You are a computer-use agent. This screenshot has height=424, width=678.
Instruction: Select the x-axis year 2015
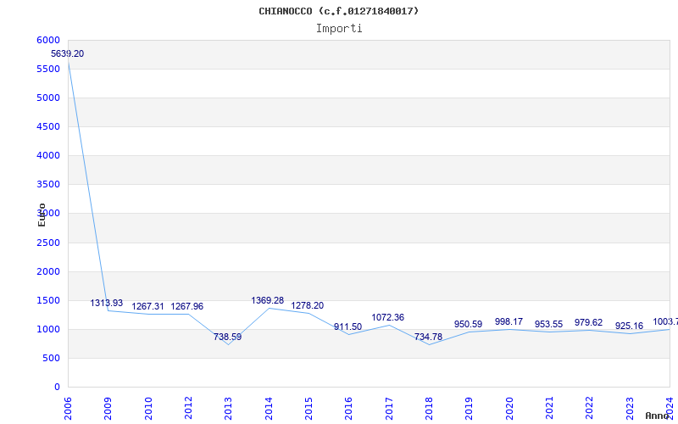tap(308, 409)
